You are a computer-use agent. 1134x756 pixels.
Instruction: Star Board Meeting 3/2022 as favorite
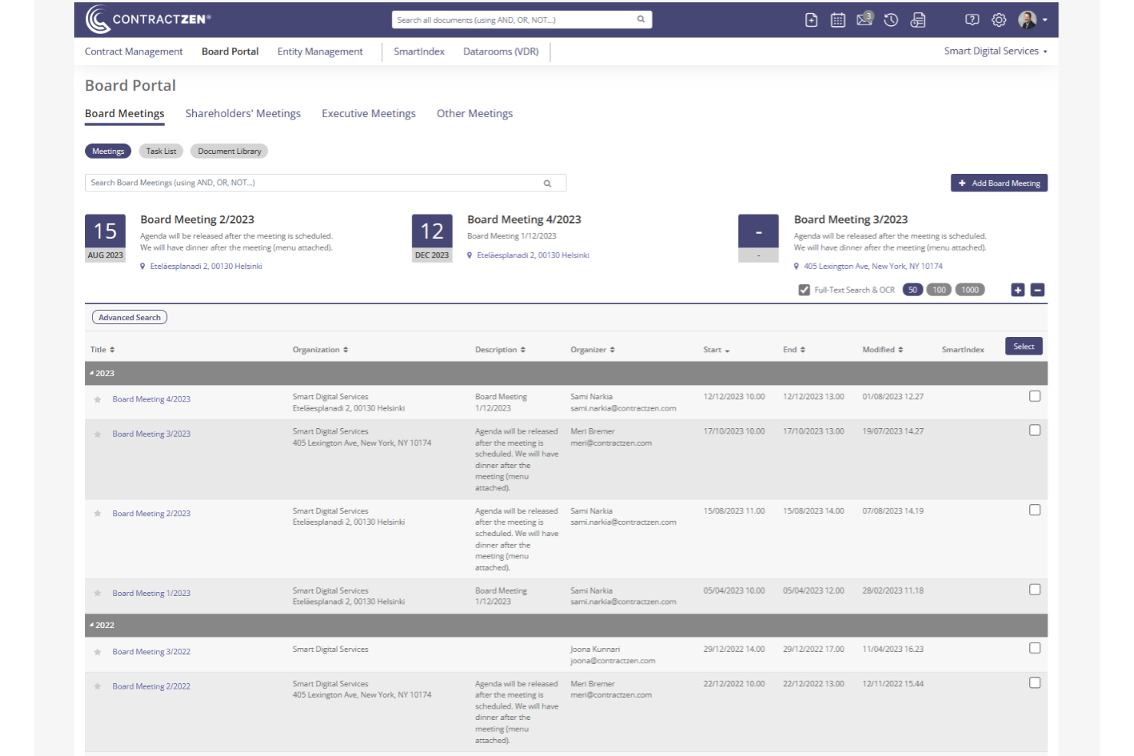click(x=97, y=652)
